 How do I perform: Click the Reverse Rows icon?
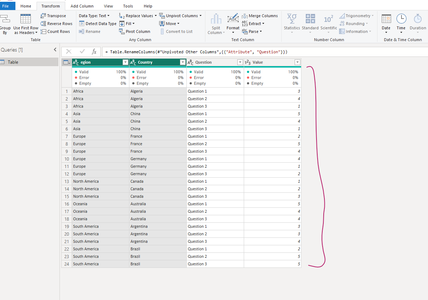click(43, 24)
